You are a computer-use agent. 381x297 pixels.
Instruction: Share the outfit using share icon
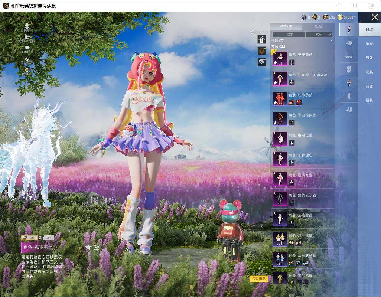point(97,248)
